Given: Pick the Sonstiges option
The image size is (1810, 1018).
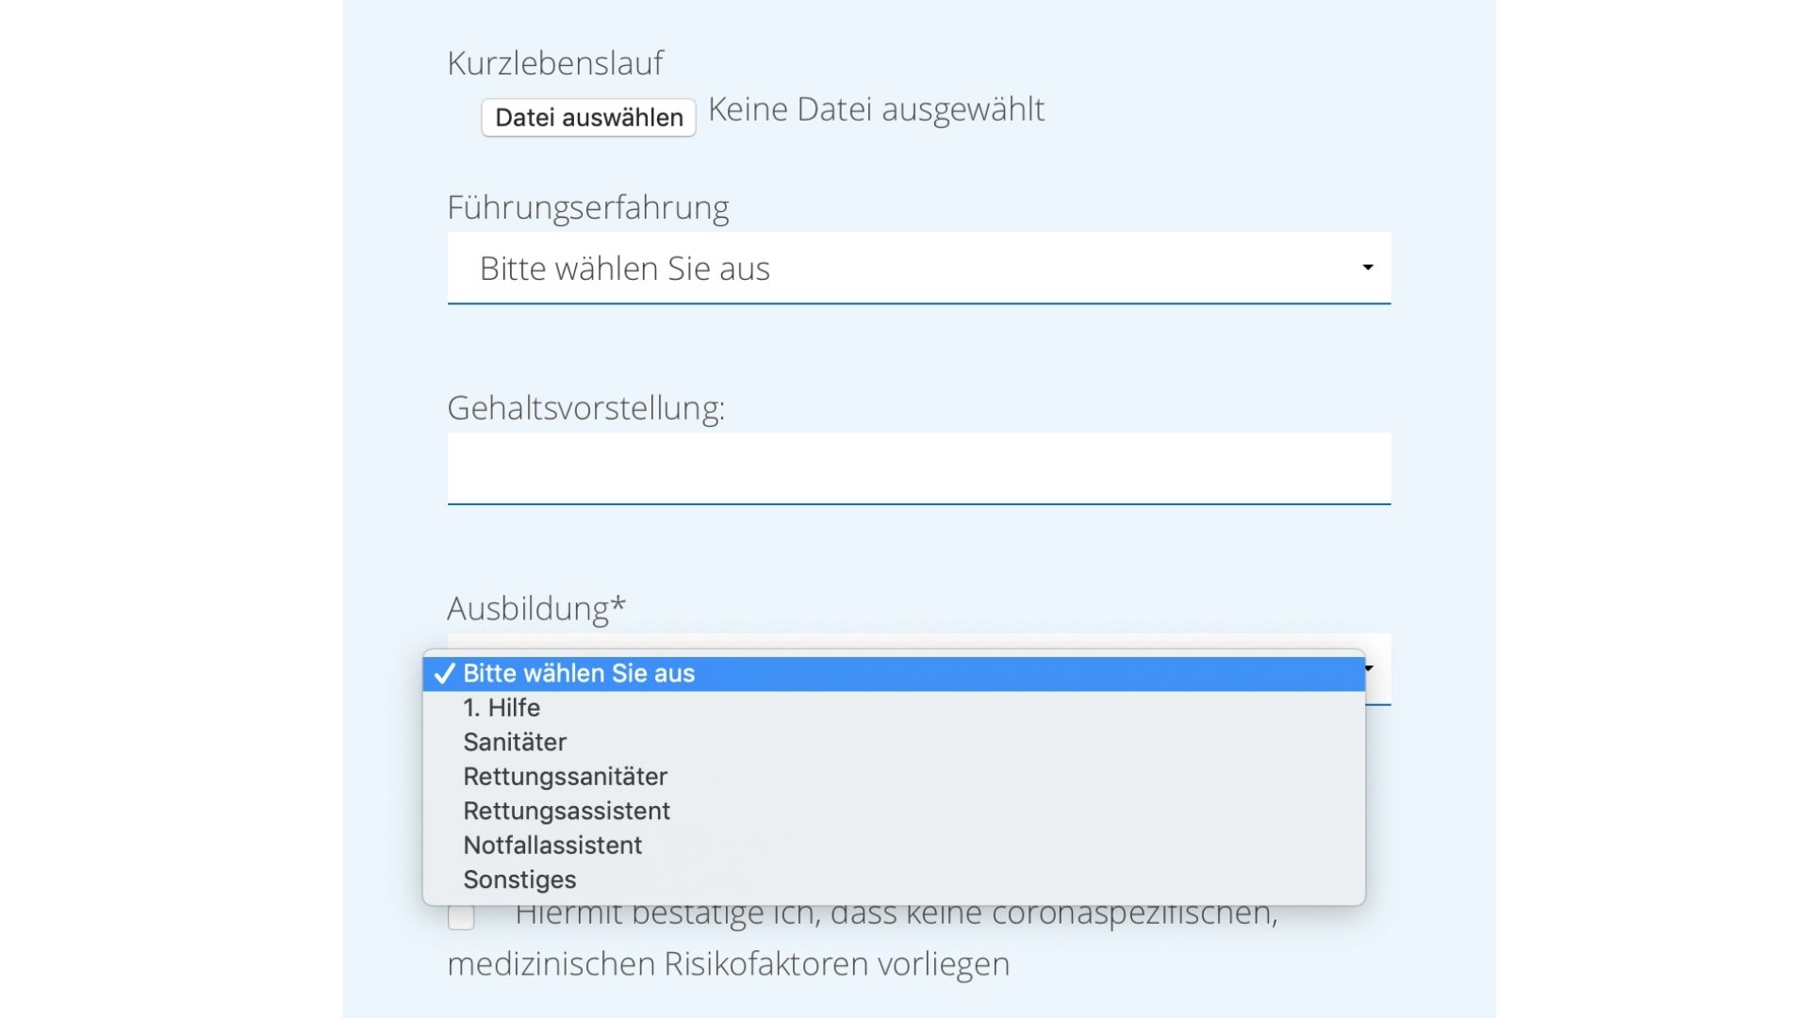Looking at the screenshot, I should pos(519,880).
